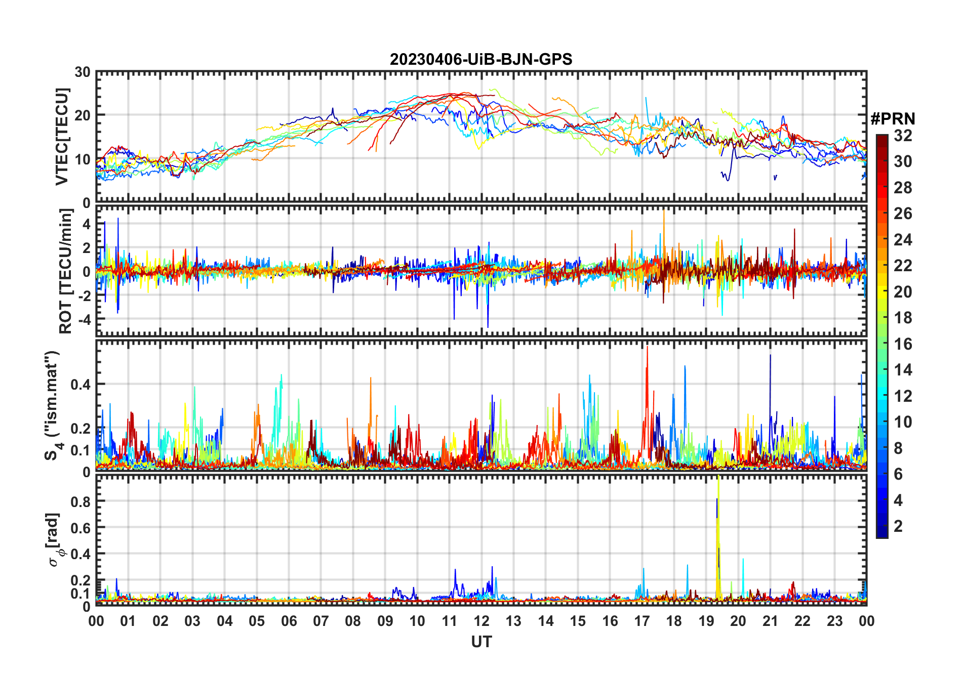Select PRN colorbar tick label "14"
963x673 pixels.
(x=903, y=370)
